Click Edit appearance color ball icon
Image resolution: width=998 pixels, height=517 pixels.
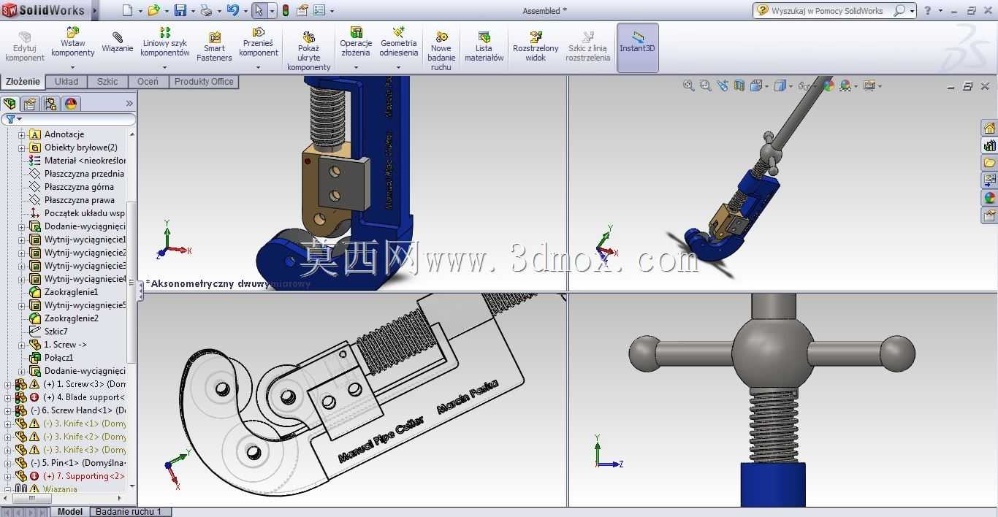pos(829,85)
